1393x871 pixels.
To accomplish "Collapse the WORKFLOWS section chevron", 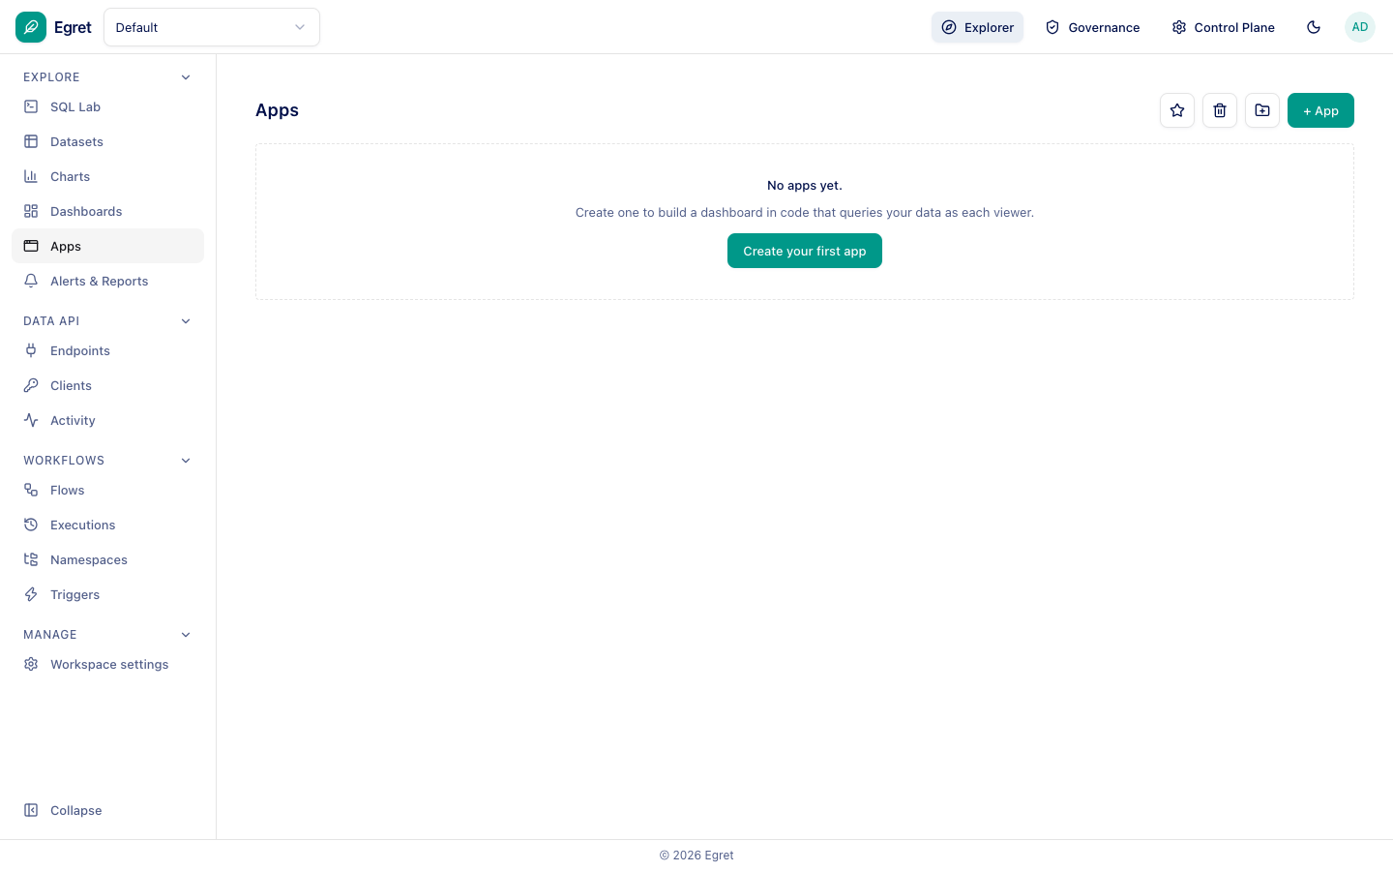I will 186,461.
